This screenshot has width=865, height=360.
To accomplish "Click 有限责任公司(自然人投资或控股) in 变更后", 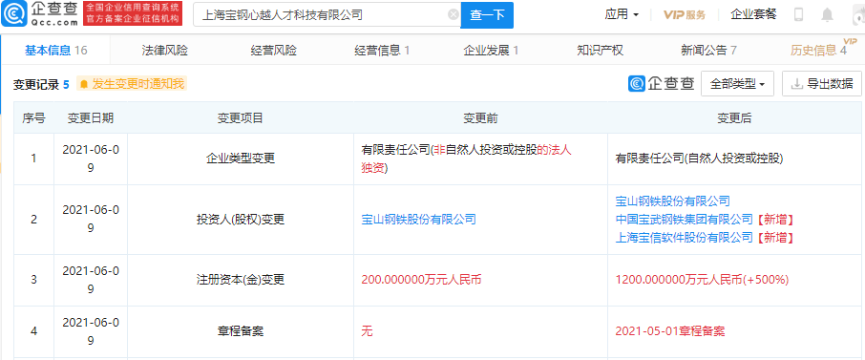I will 699,159.
